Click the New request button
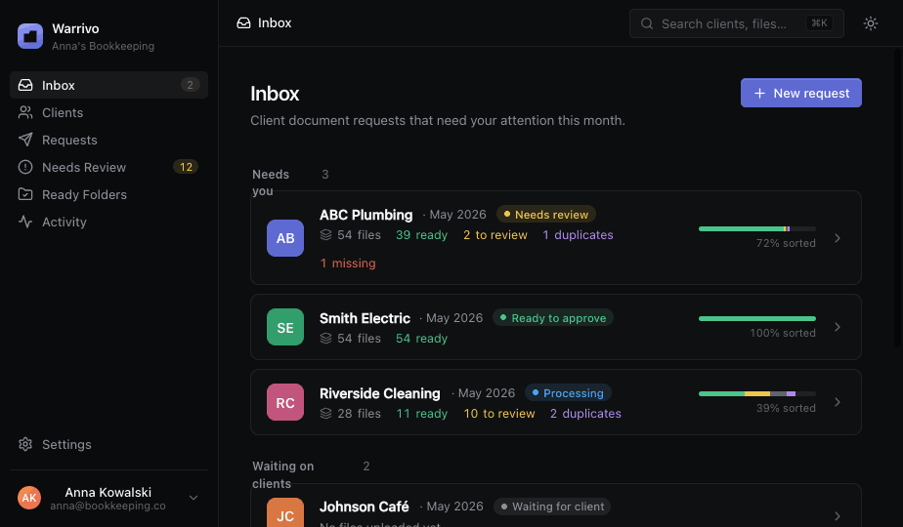 pos(801,93)
